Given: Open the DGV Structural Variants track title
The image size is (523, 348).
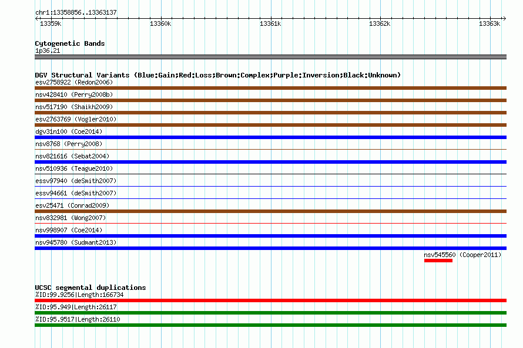Looking at the screenshot, I should [x=218, y=75].
